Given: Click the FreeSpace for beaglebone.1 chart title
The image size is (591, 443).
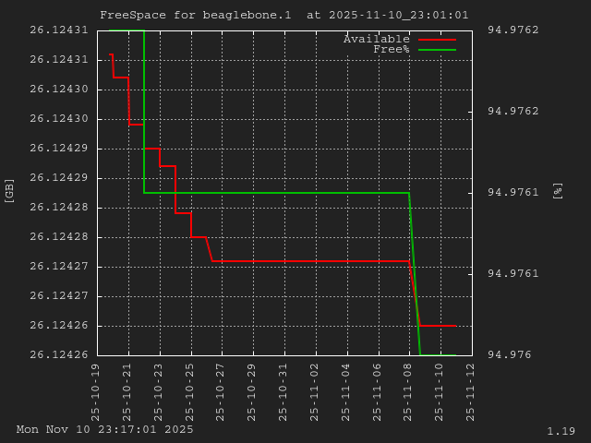Looking at the screenshot, I should (283, 15).
